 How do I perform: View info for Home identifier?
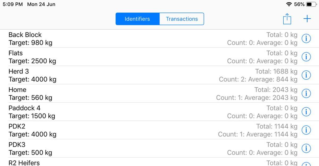[306, 94]
